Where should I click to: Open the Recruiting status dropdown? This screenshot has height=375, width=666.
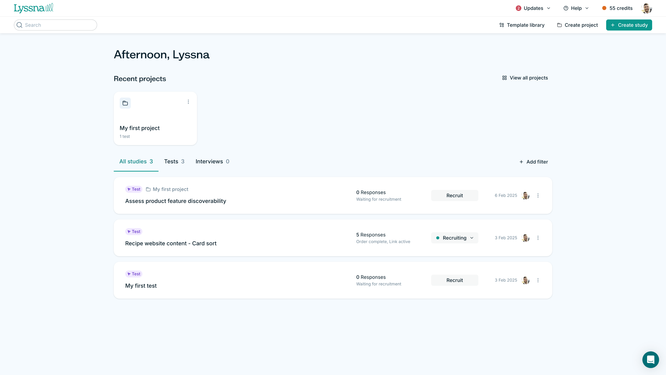tap(454, 238)
